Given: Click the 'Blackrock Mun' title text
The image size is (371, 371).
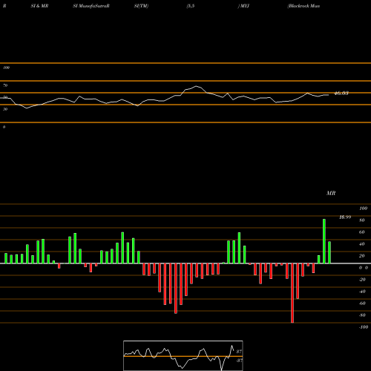Looking at the screenshot, I should [303, 6].
